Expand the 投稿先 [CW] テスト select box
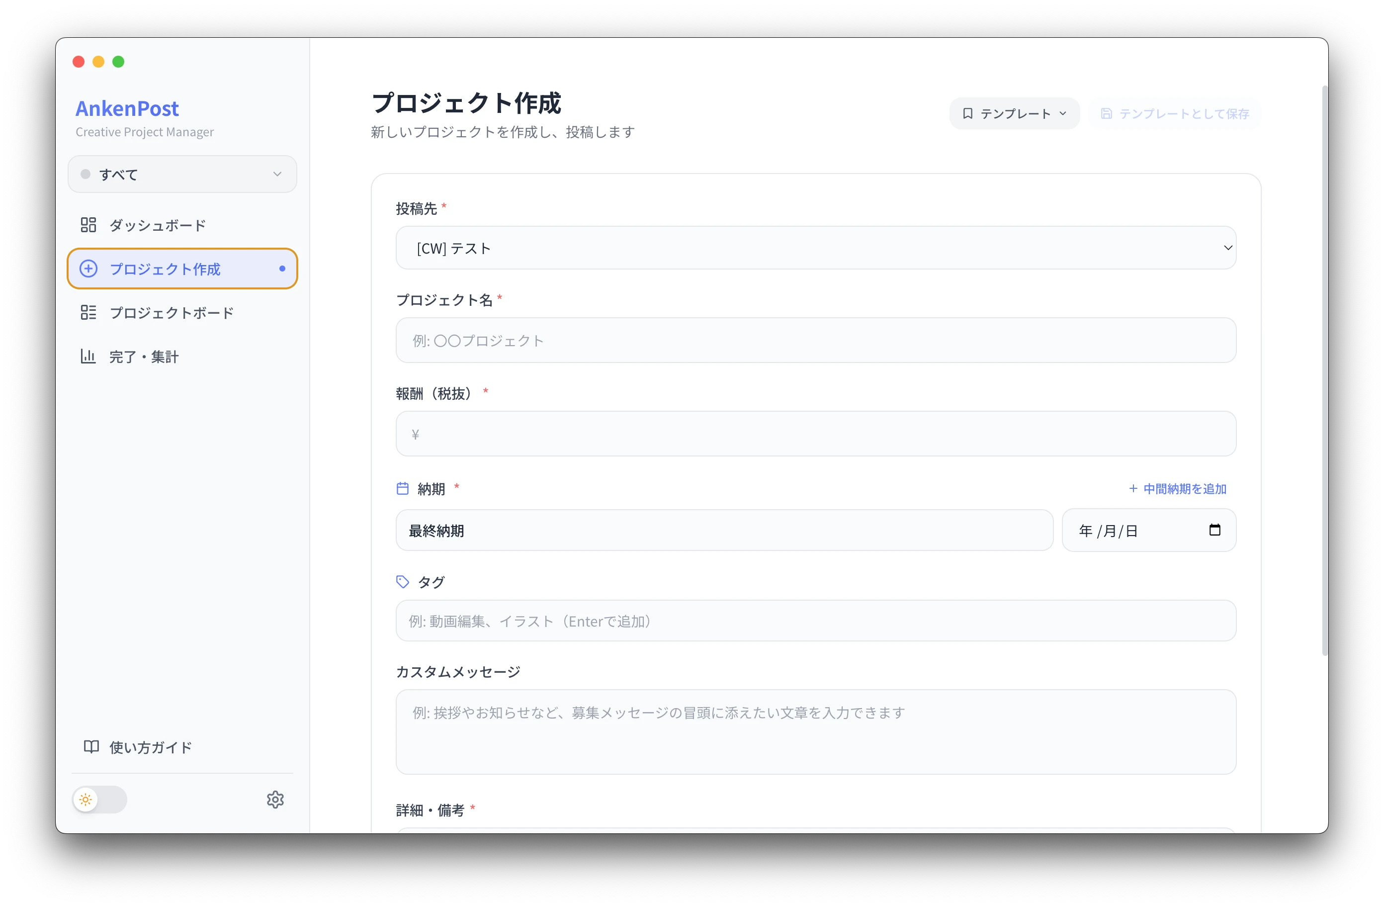The image size is (1384, 907). [815, 248]
